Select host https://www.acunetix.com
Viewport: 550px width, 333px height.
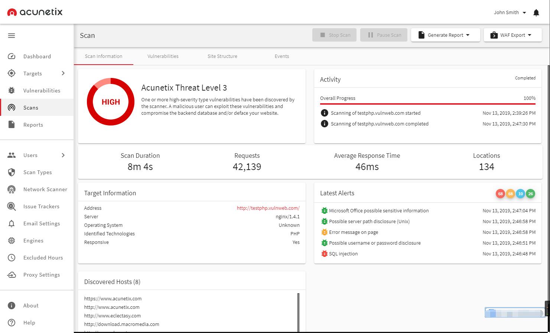coord(113,298)
